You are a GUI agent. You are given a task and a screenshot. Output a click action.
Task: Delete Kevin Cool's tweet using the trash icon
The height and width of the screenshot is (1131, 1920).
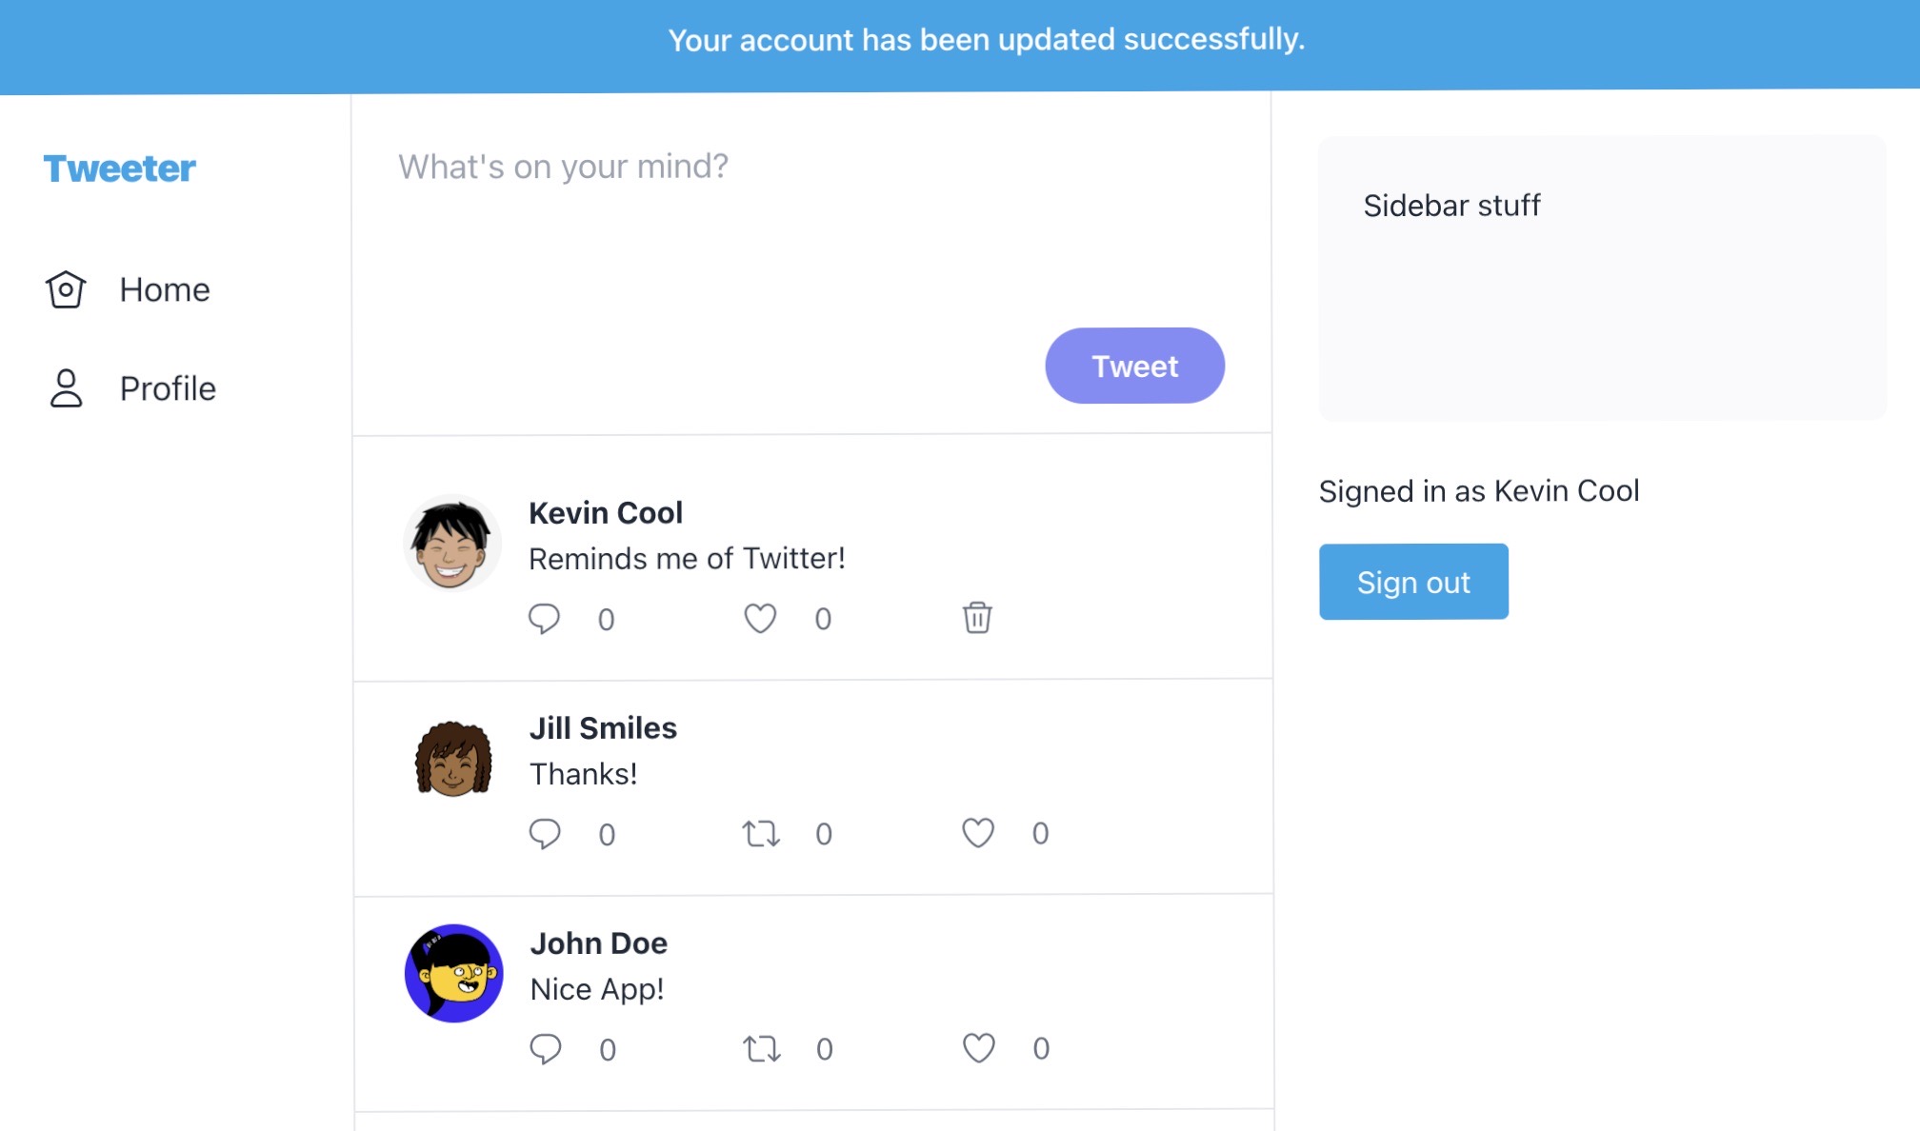(x=975, y=618)
